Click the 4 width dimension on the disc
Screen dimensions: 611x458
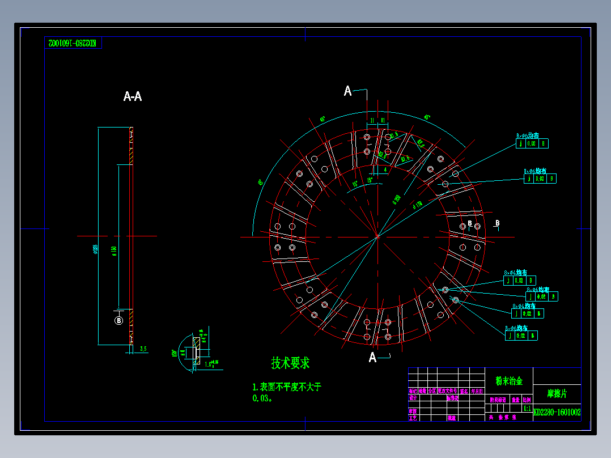coord(385,169)
